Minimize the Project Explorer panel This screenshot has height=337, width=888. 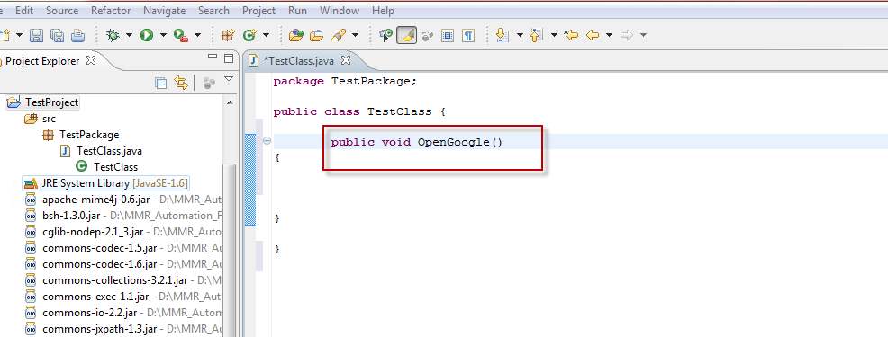click(x=213, y=57)
